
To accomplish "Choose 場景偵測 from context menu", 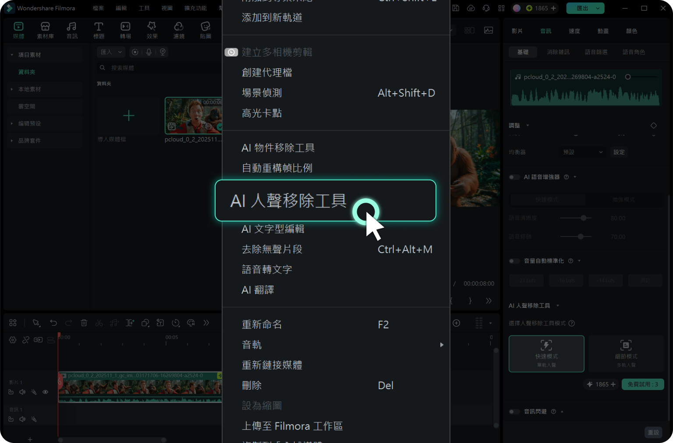I will tap(336, 93).
